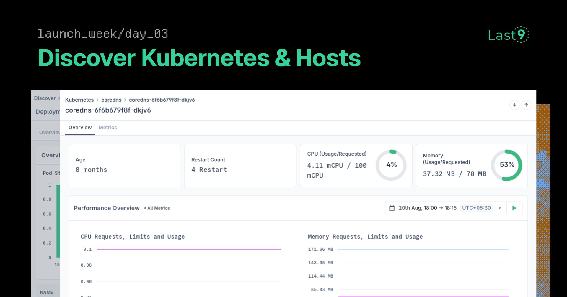Click the circular download arrow icon
The width and height of the screenshot is (567, 297).
click(514, 105)
